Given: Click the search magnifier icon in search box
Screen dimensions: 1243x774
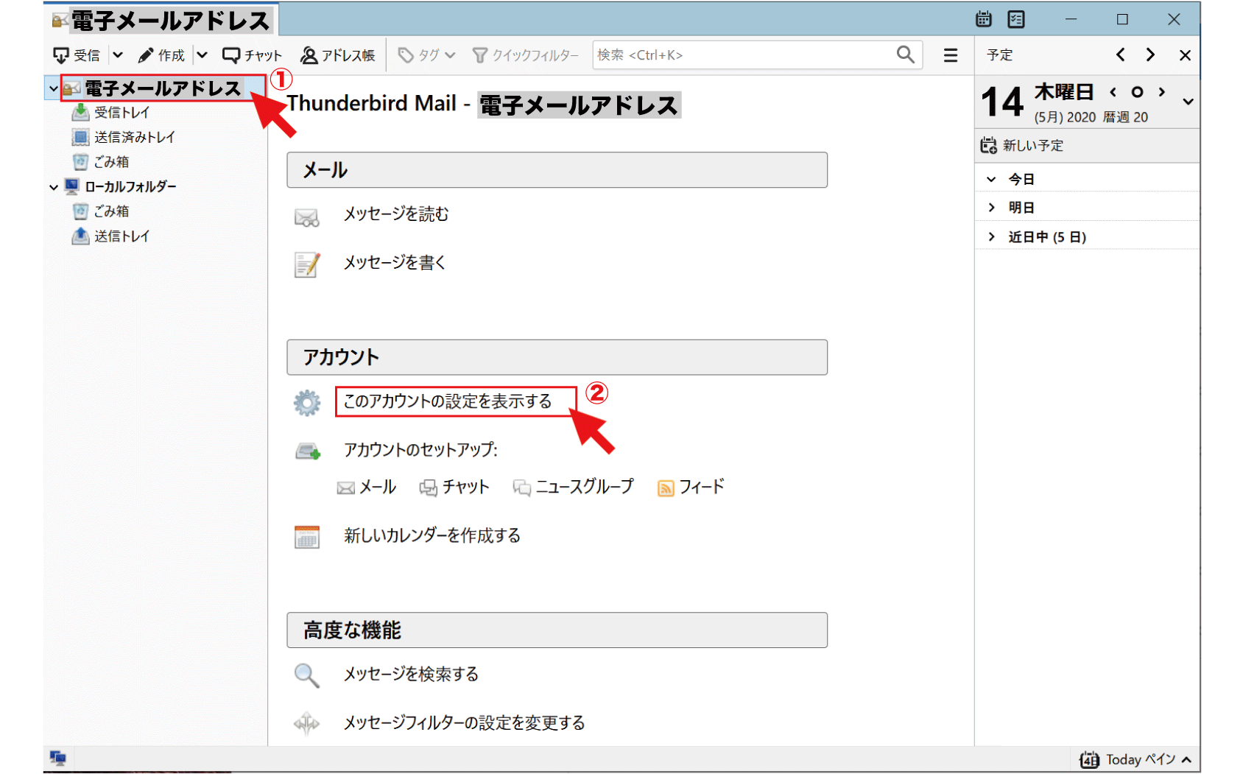Looking at the screenshot, I should pos(905,54).
